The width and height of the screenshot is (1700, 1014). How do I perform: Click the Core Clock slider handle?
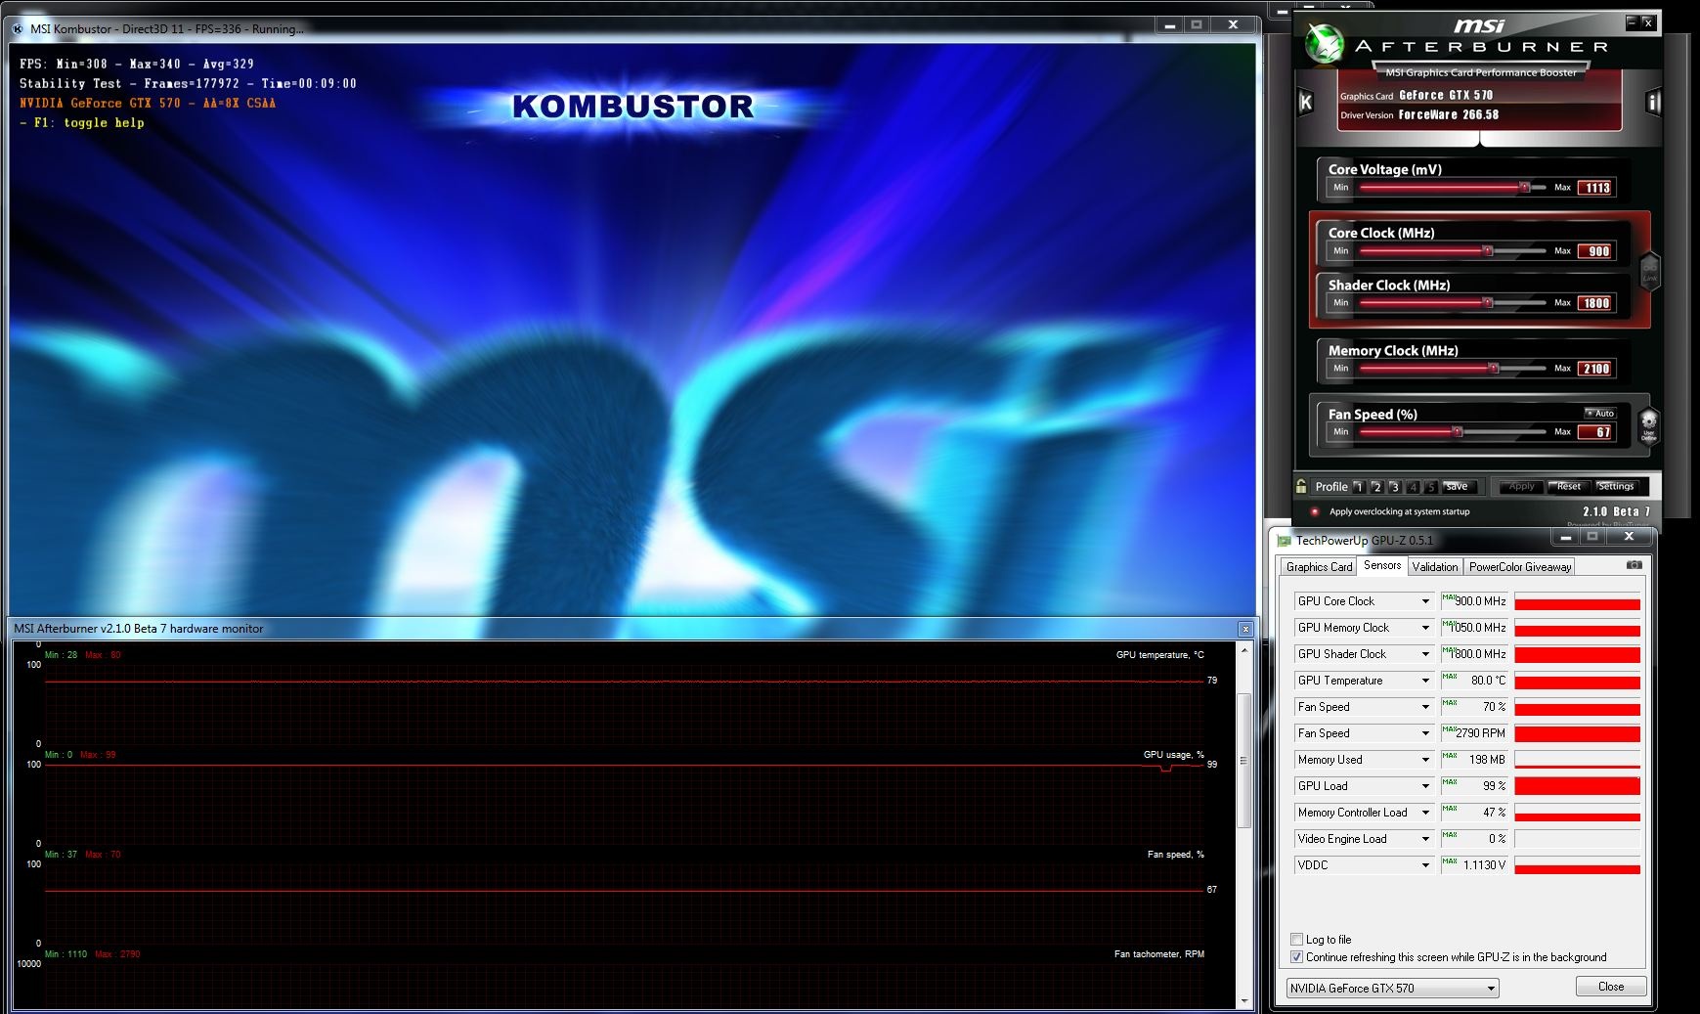tap(1488, 250)
